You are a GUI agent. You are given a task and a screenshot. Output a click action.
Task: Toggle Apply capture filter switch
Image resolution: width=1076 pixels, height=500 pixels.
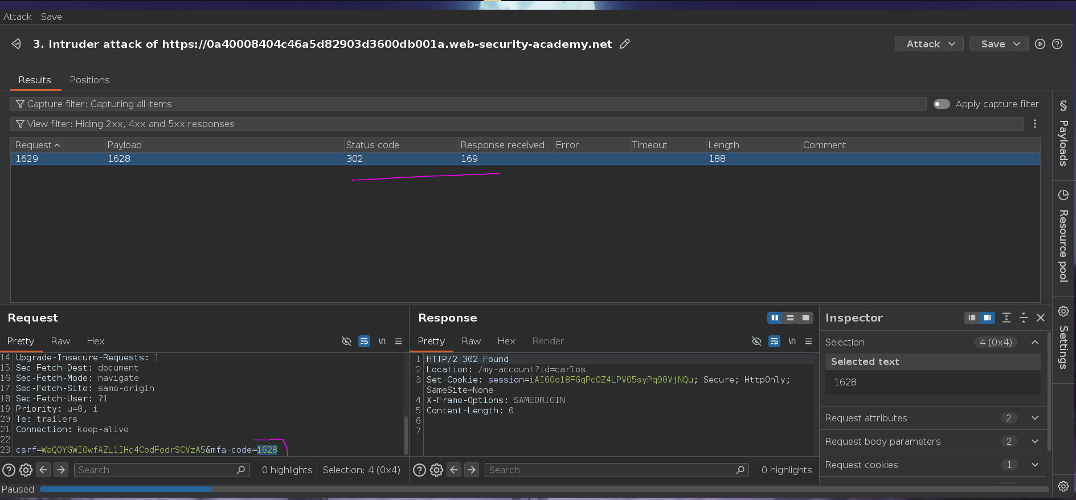point(942,104)
